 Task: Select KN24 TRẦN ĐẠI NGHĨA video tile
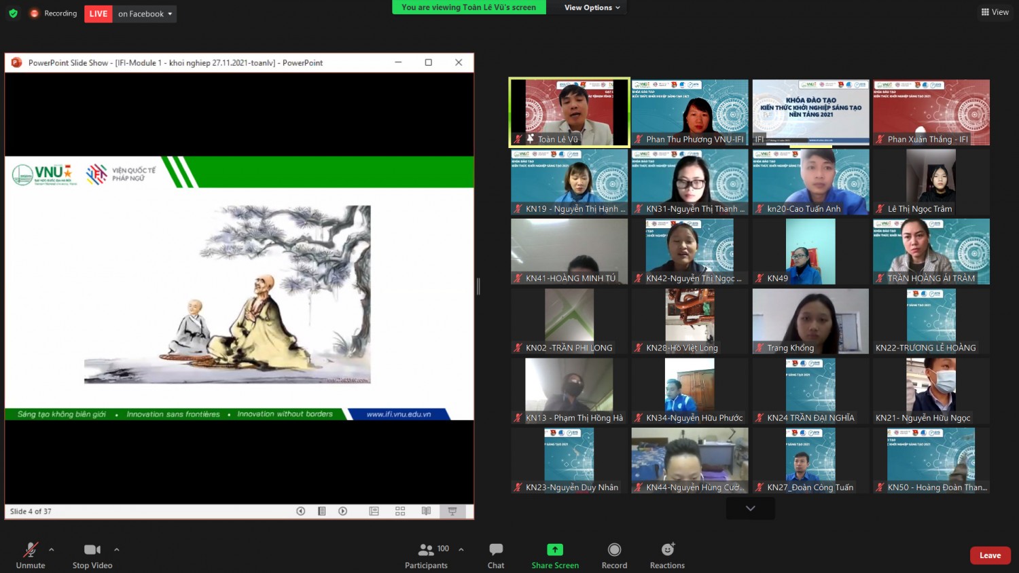810,391
